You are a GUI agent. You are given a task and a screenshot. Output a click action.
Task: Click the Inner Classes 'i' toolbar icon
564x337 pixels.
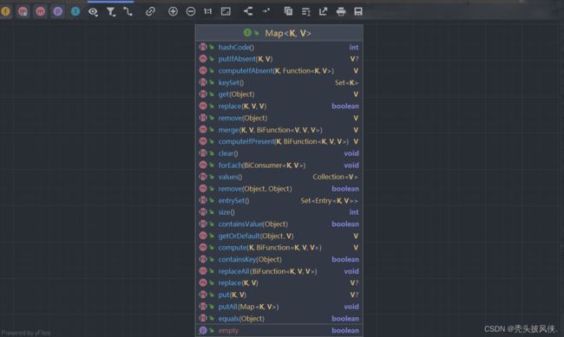tap(75, 11)
